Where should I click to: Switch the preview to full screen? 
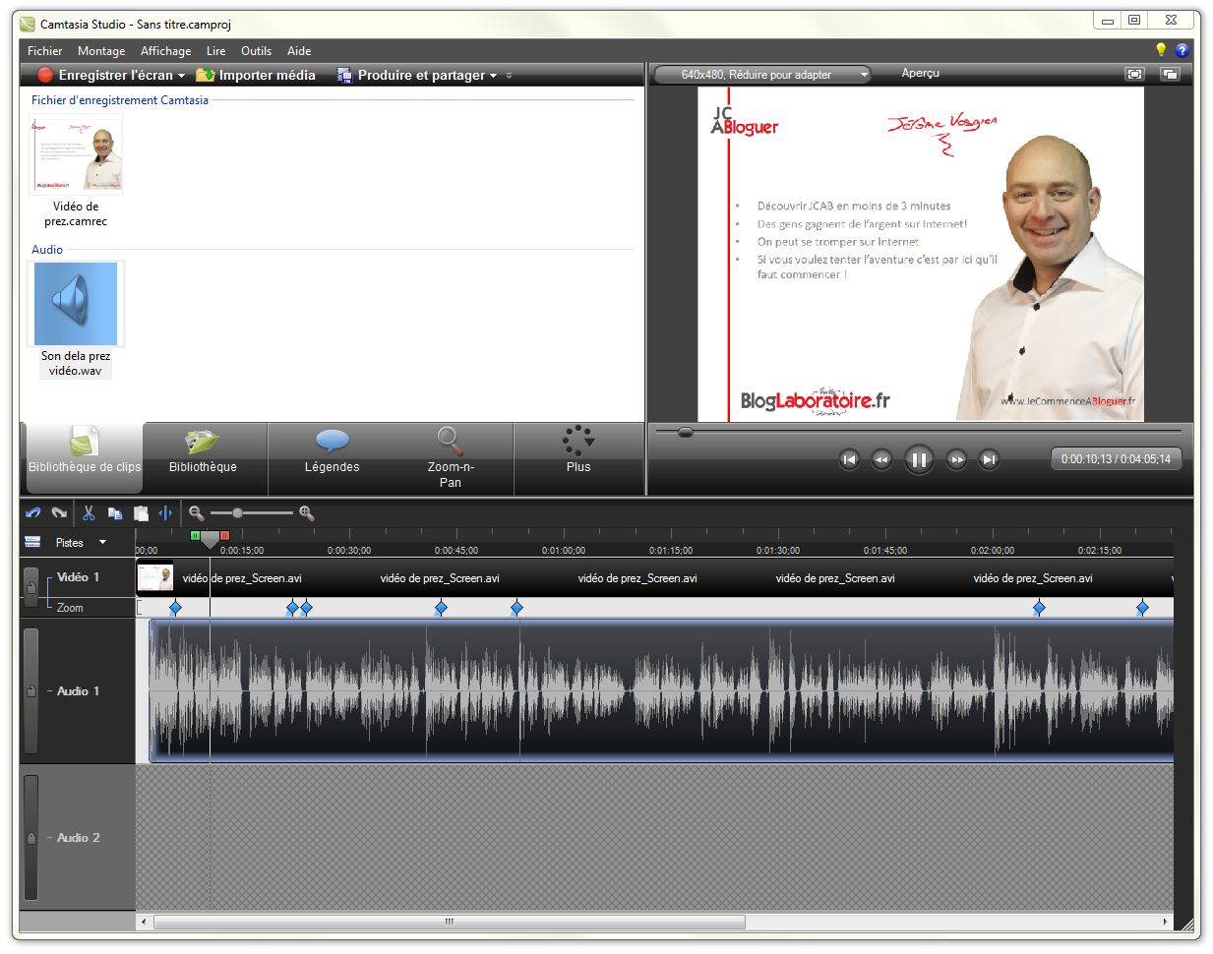(1134, 74)
